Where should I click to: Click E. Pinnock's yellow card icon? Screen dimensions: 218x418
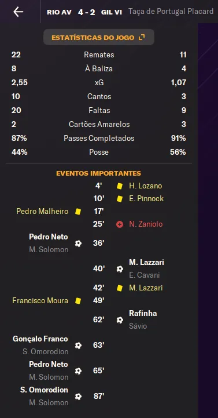click(120, 199)
